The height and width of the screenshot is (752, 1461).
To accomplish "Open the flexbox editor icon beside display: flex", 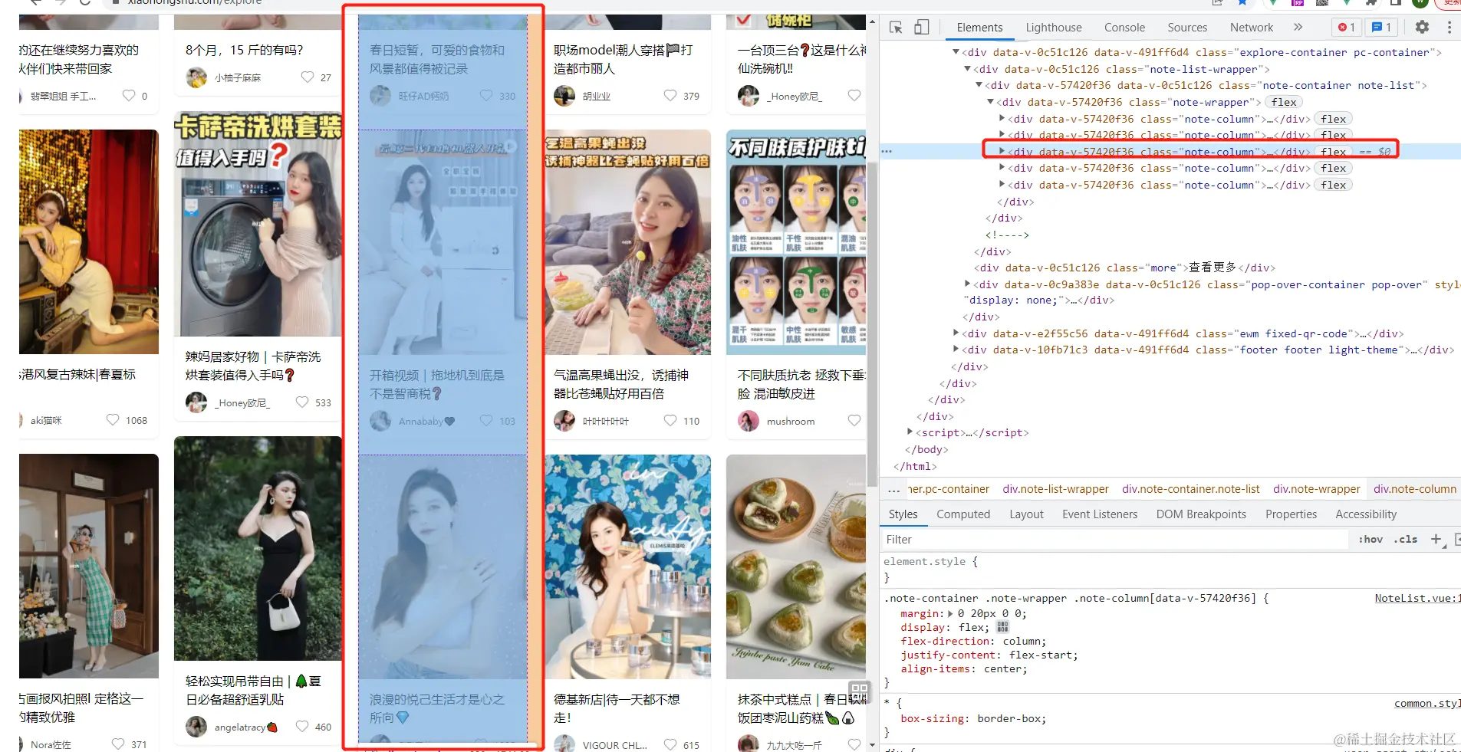I will tap(1002, 627).
